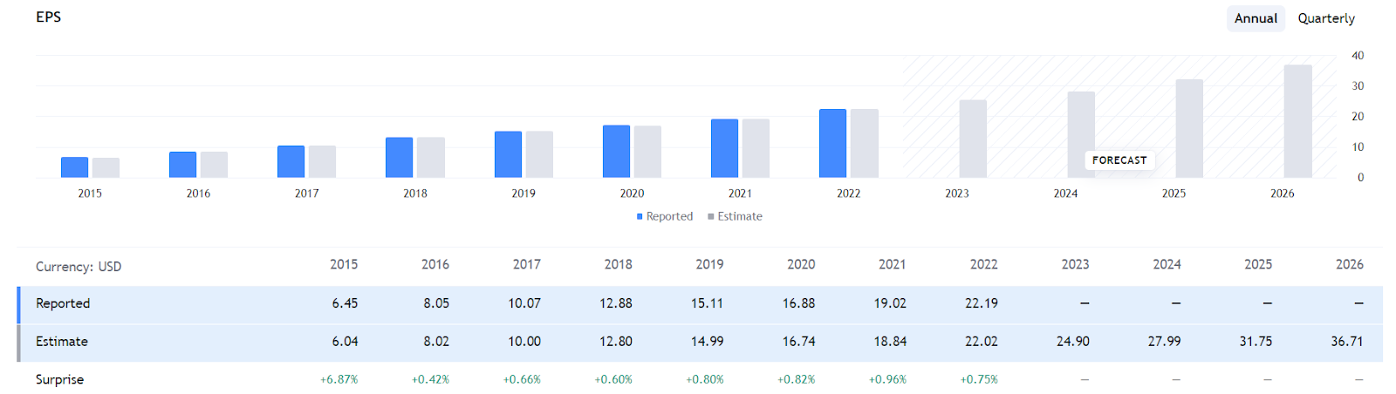This screenshot has width=1396, height=394.
Task: Click surprise value +0.60%
Action: point(613,380)
